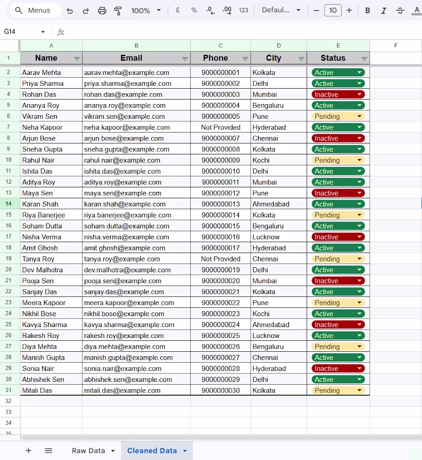
Task: Click the Print icon
Action: tap(102, 11)
